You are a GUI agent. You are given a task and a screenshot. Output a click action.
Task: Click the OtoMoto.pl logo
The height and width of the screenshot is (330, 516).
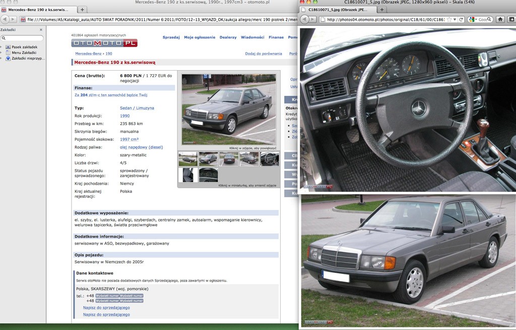[x=104, y=43]
